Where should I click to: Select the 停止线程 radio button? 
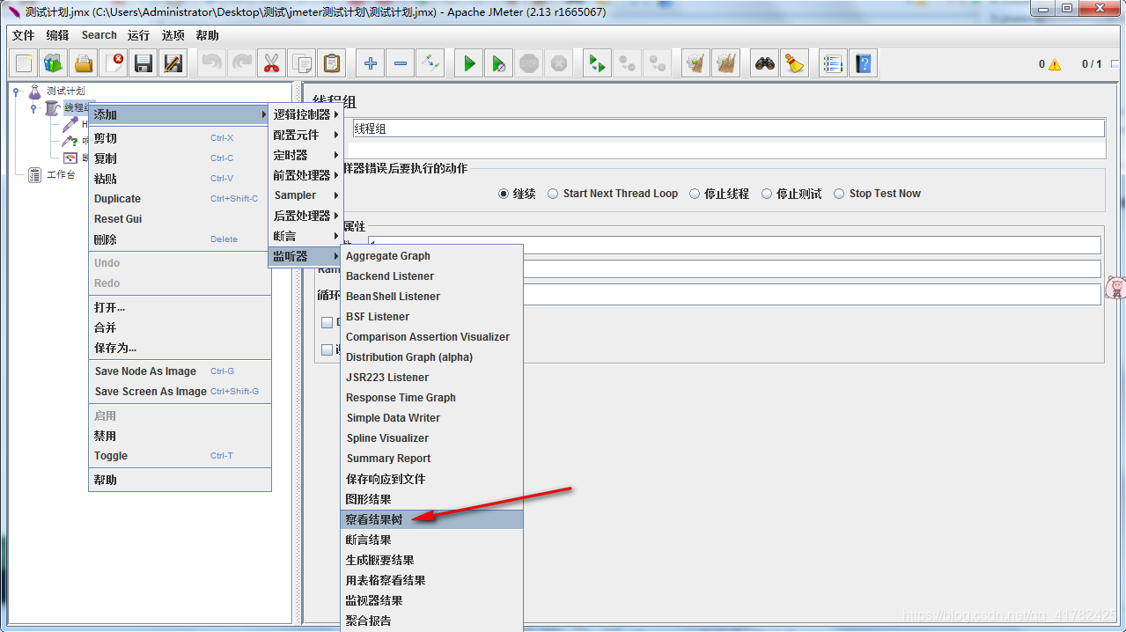pos(695,194)
